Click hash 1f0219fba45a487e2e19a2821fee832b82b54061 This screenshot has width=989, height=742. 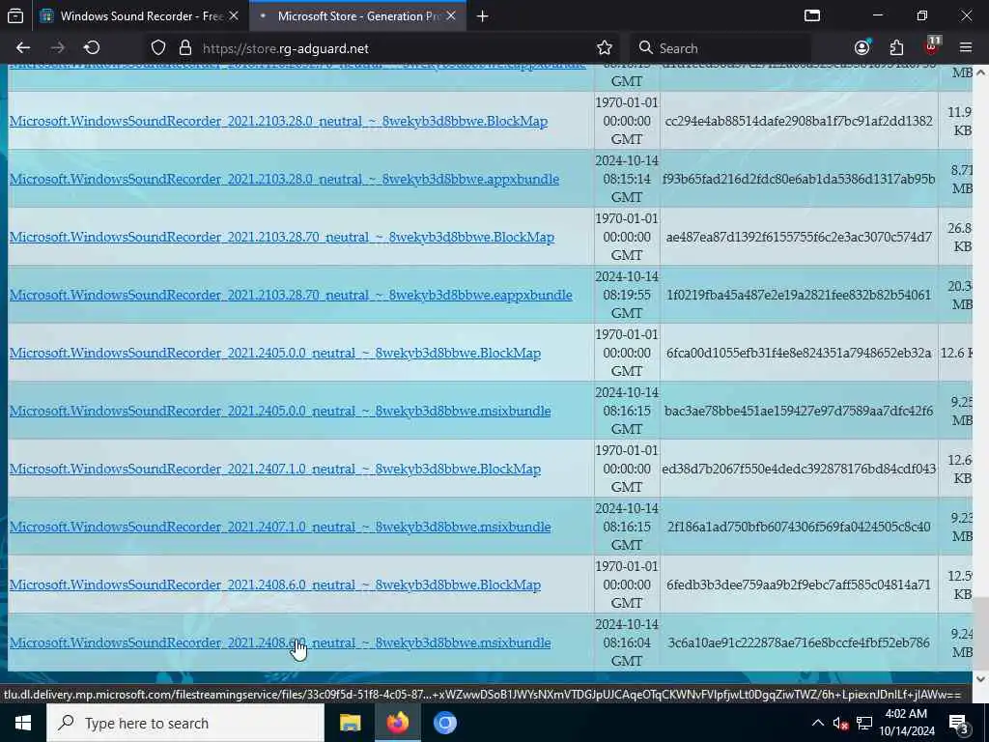click(x=799, y=296)
